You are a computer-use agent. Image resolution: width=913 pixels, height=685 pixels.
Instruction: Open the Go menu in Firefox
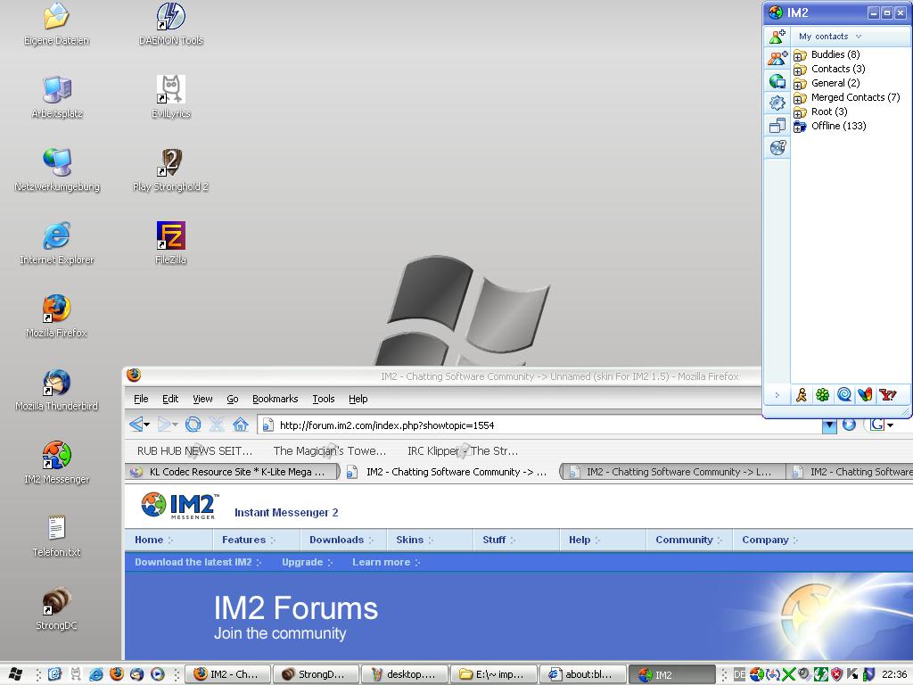point(233,399)
